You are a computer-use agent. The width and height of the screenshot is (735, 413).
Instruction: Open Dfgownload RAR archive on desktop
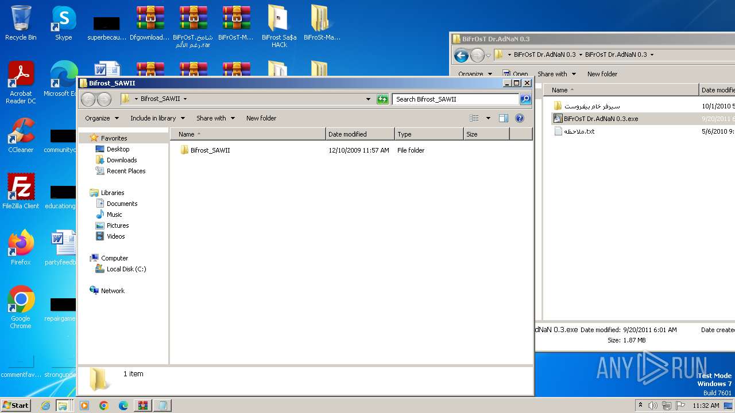coord(150,23)
